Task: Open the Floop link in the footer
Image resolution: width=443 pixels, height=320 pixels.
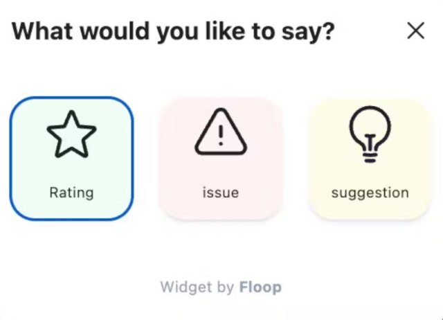Action: (x=260, y=287)
